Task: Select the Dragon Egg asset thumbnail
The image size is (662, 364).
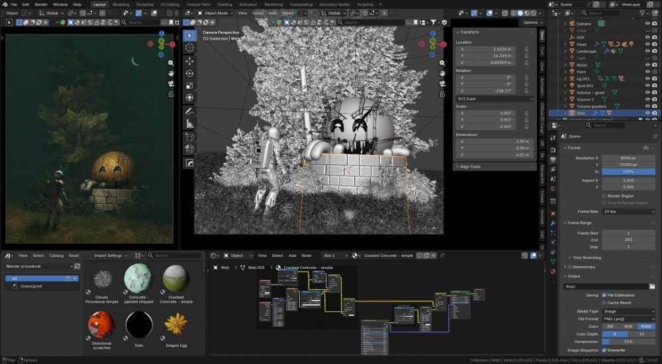Action: [x=176, y=324]
